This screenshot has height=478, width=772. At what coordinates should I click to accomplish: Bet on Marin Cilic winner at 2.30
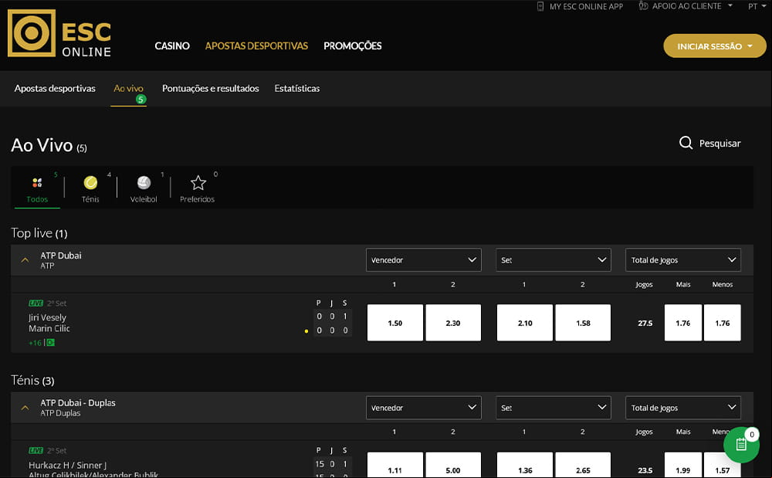tap(453, 323)
